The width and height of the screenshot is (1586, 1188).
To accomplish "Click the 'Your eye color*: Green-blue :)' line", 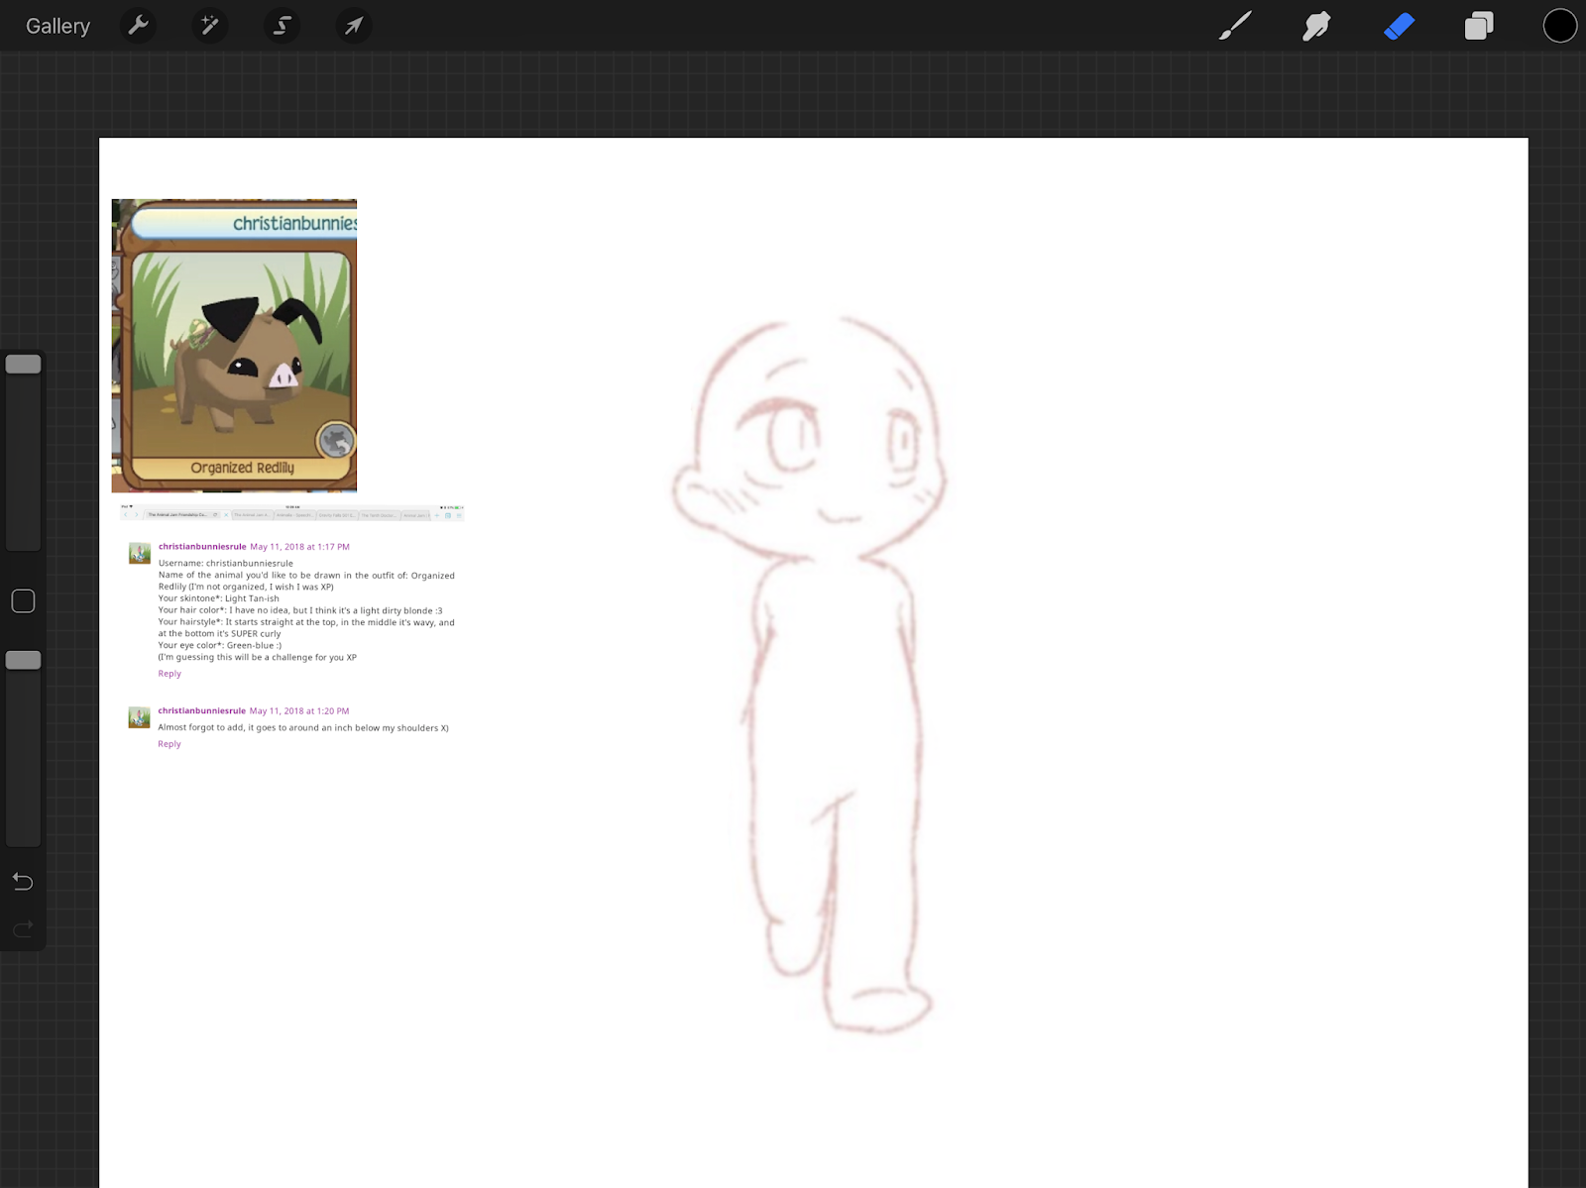I will click(220, 645).
